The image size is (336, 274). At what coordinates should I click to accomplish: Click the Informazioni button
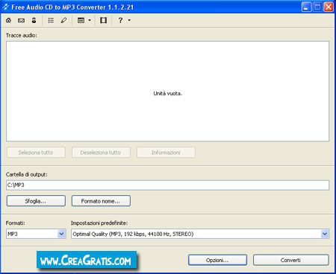pos(166,153)
